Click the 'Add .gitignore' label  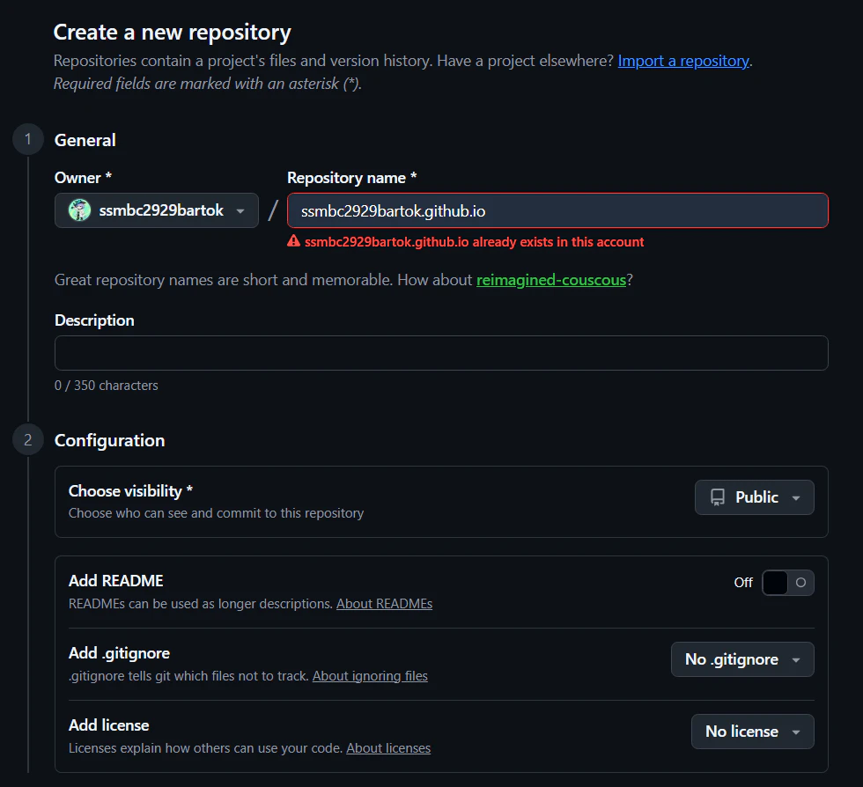119,652
